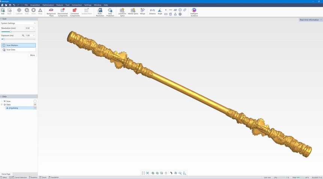Open the Resolution value dropdown
Image resolution: width=323 pixels, height=179 pixels.
point(34,28)
